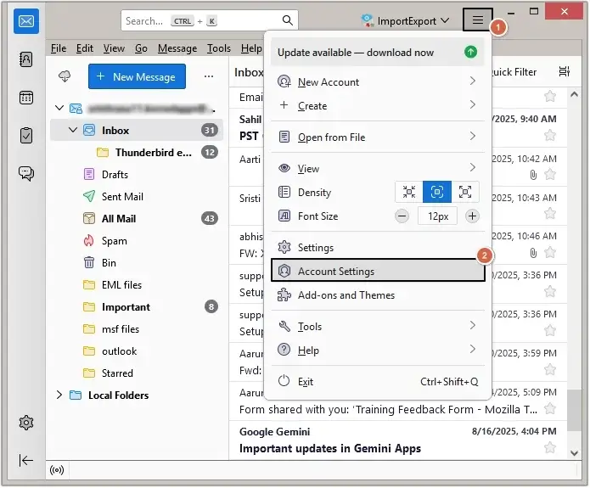Click green update download arrow icon

click(x=470, y=52)
